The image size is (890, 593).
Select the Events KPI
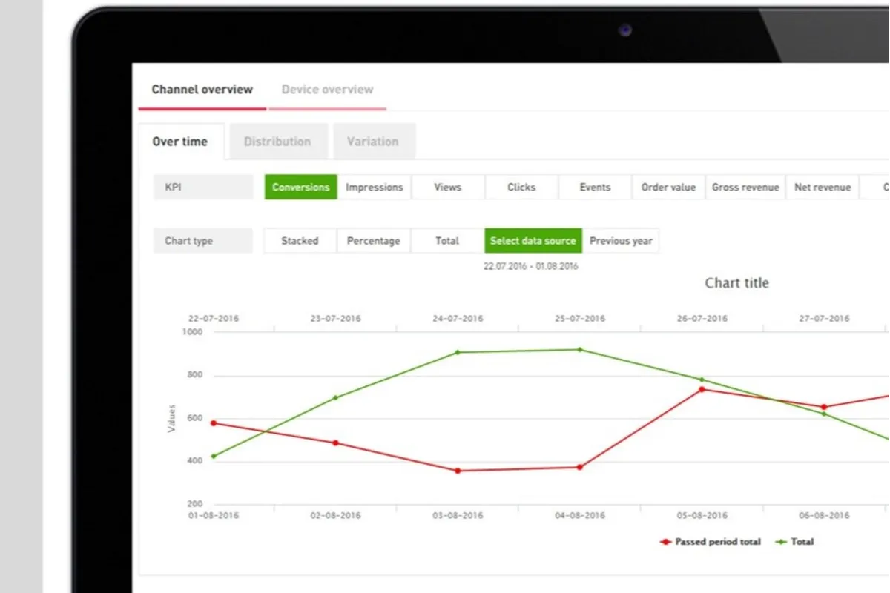[595, 188]
